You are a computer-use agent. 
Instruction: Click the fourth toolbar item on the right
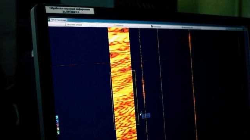pyautogui.click(x=187, y=28)
